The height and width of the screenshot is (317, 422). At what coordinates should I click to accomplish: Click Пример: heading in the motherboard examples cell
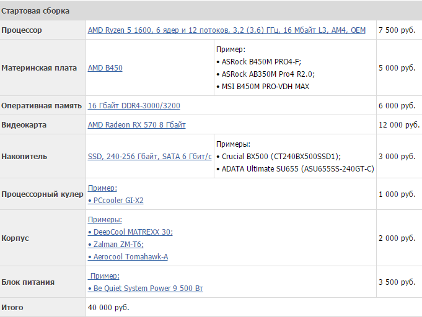[x=231, y=50]
